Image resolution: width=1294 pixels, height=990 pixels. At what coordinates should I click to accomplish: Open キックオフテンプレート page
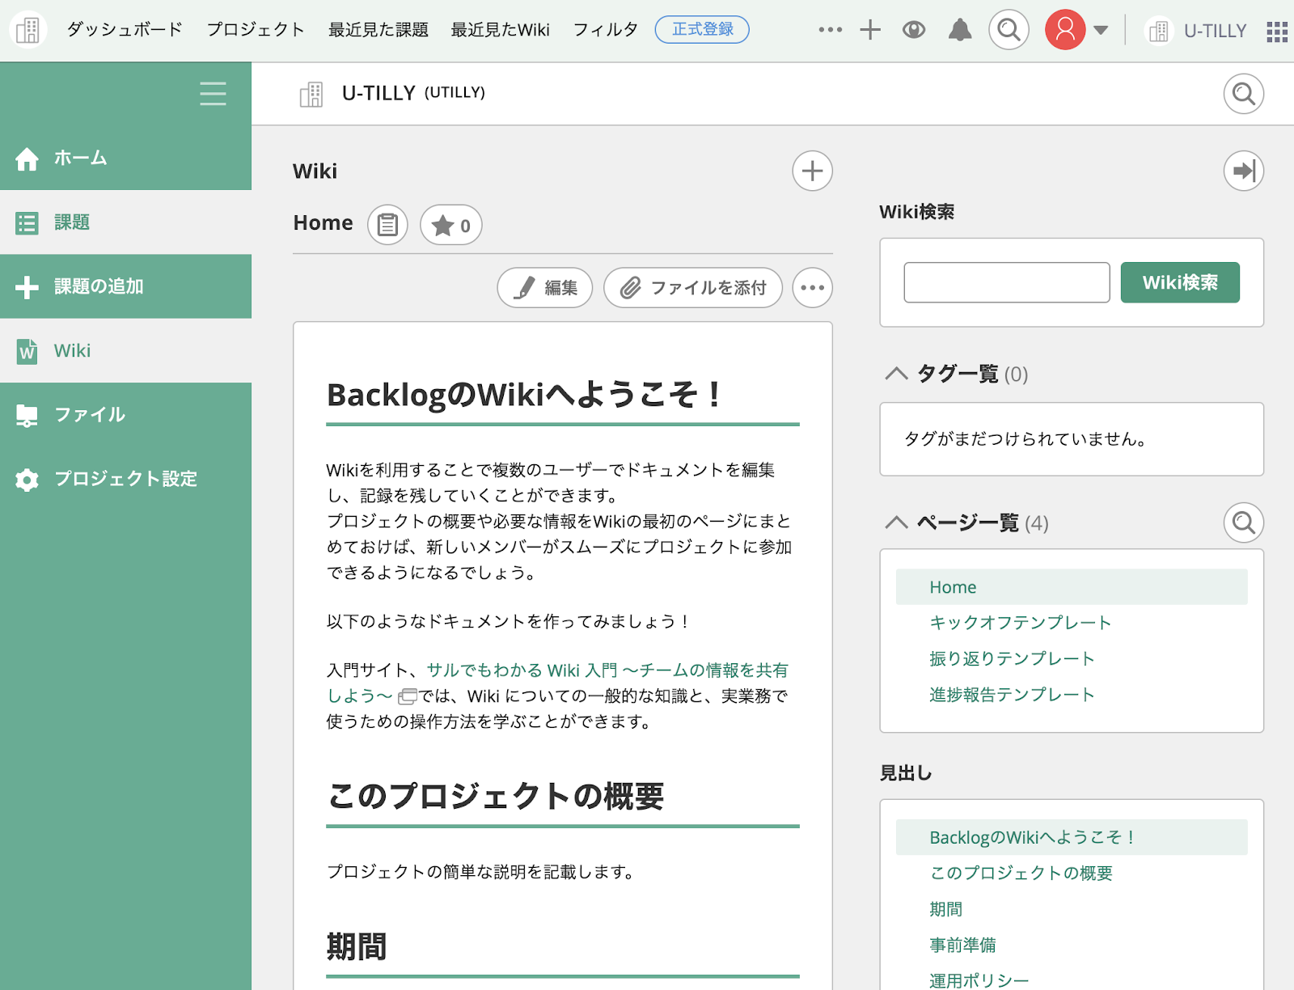[x=1020, y=623]
